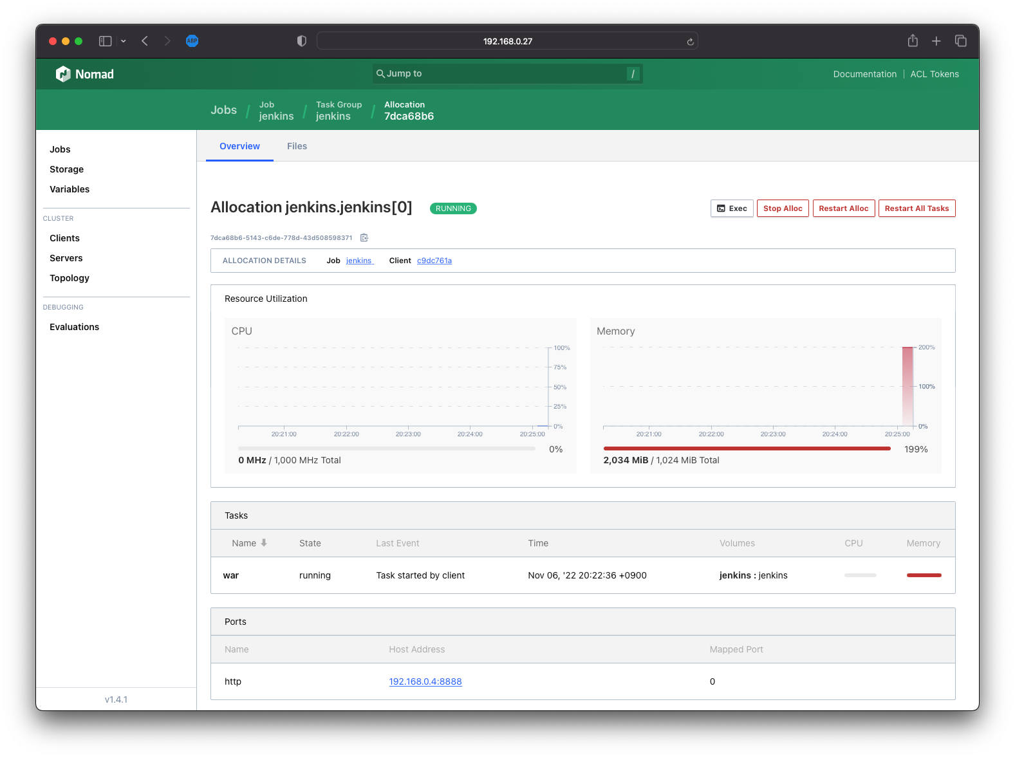
Task: Click the RUNNING status badge
Action: 453,208
